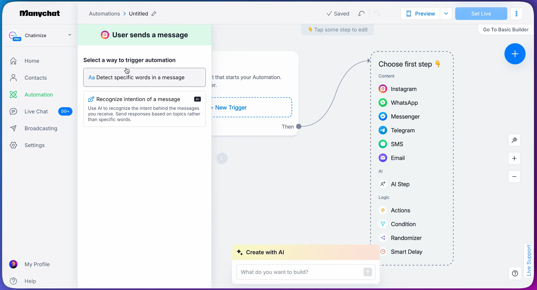This screenshot has height=290, width=537.
Task: Choose the Telegram content step
Action: click(x=403, y=130)
